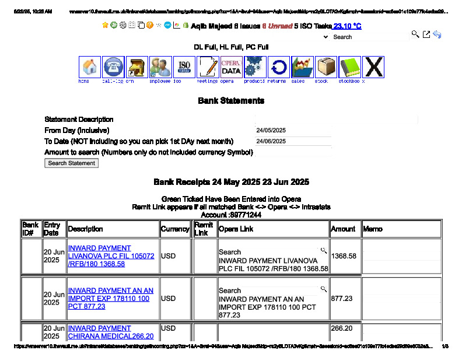
Task: Open the home icon in toolbar
Action: (90, 67)
